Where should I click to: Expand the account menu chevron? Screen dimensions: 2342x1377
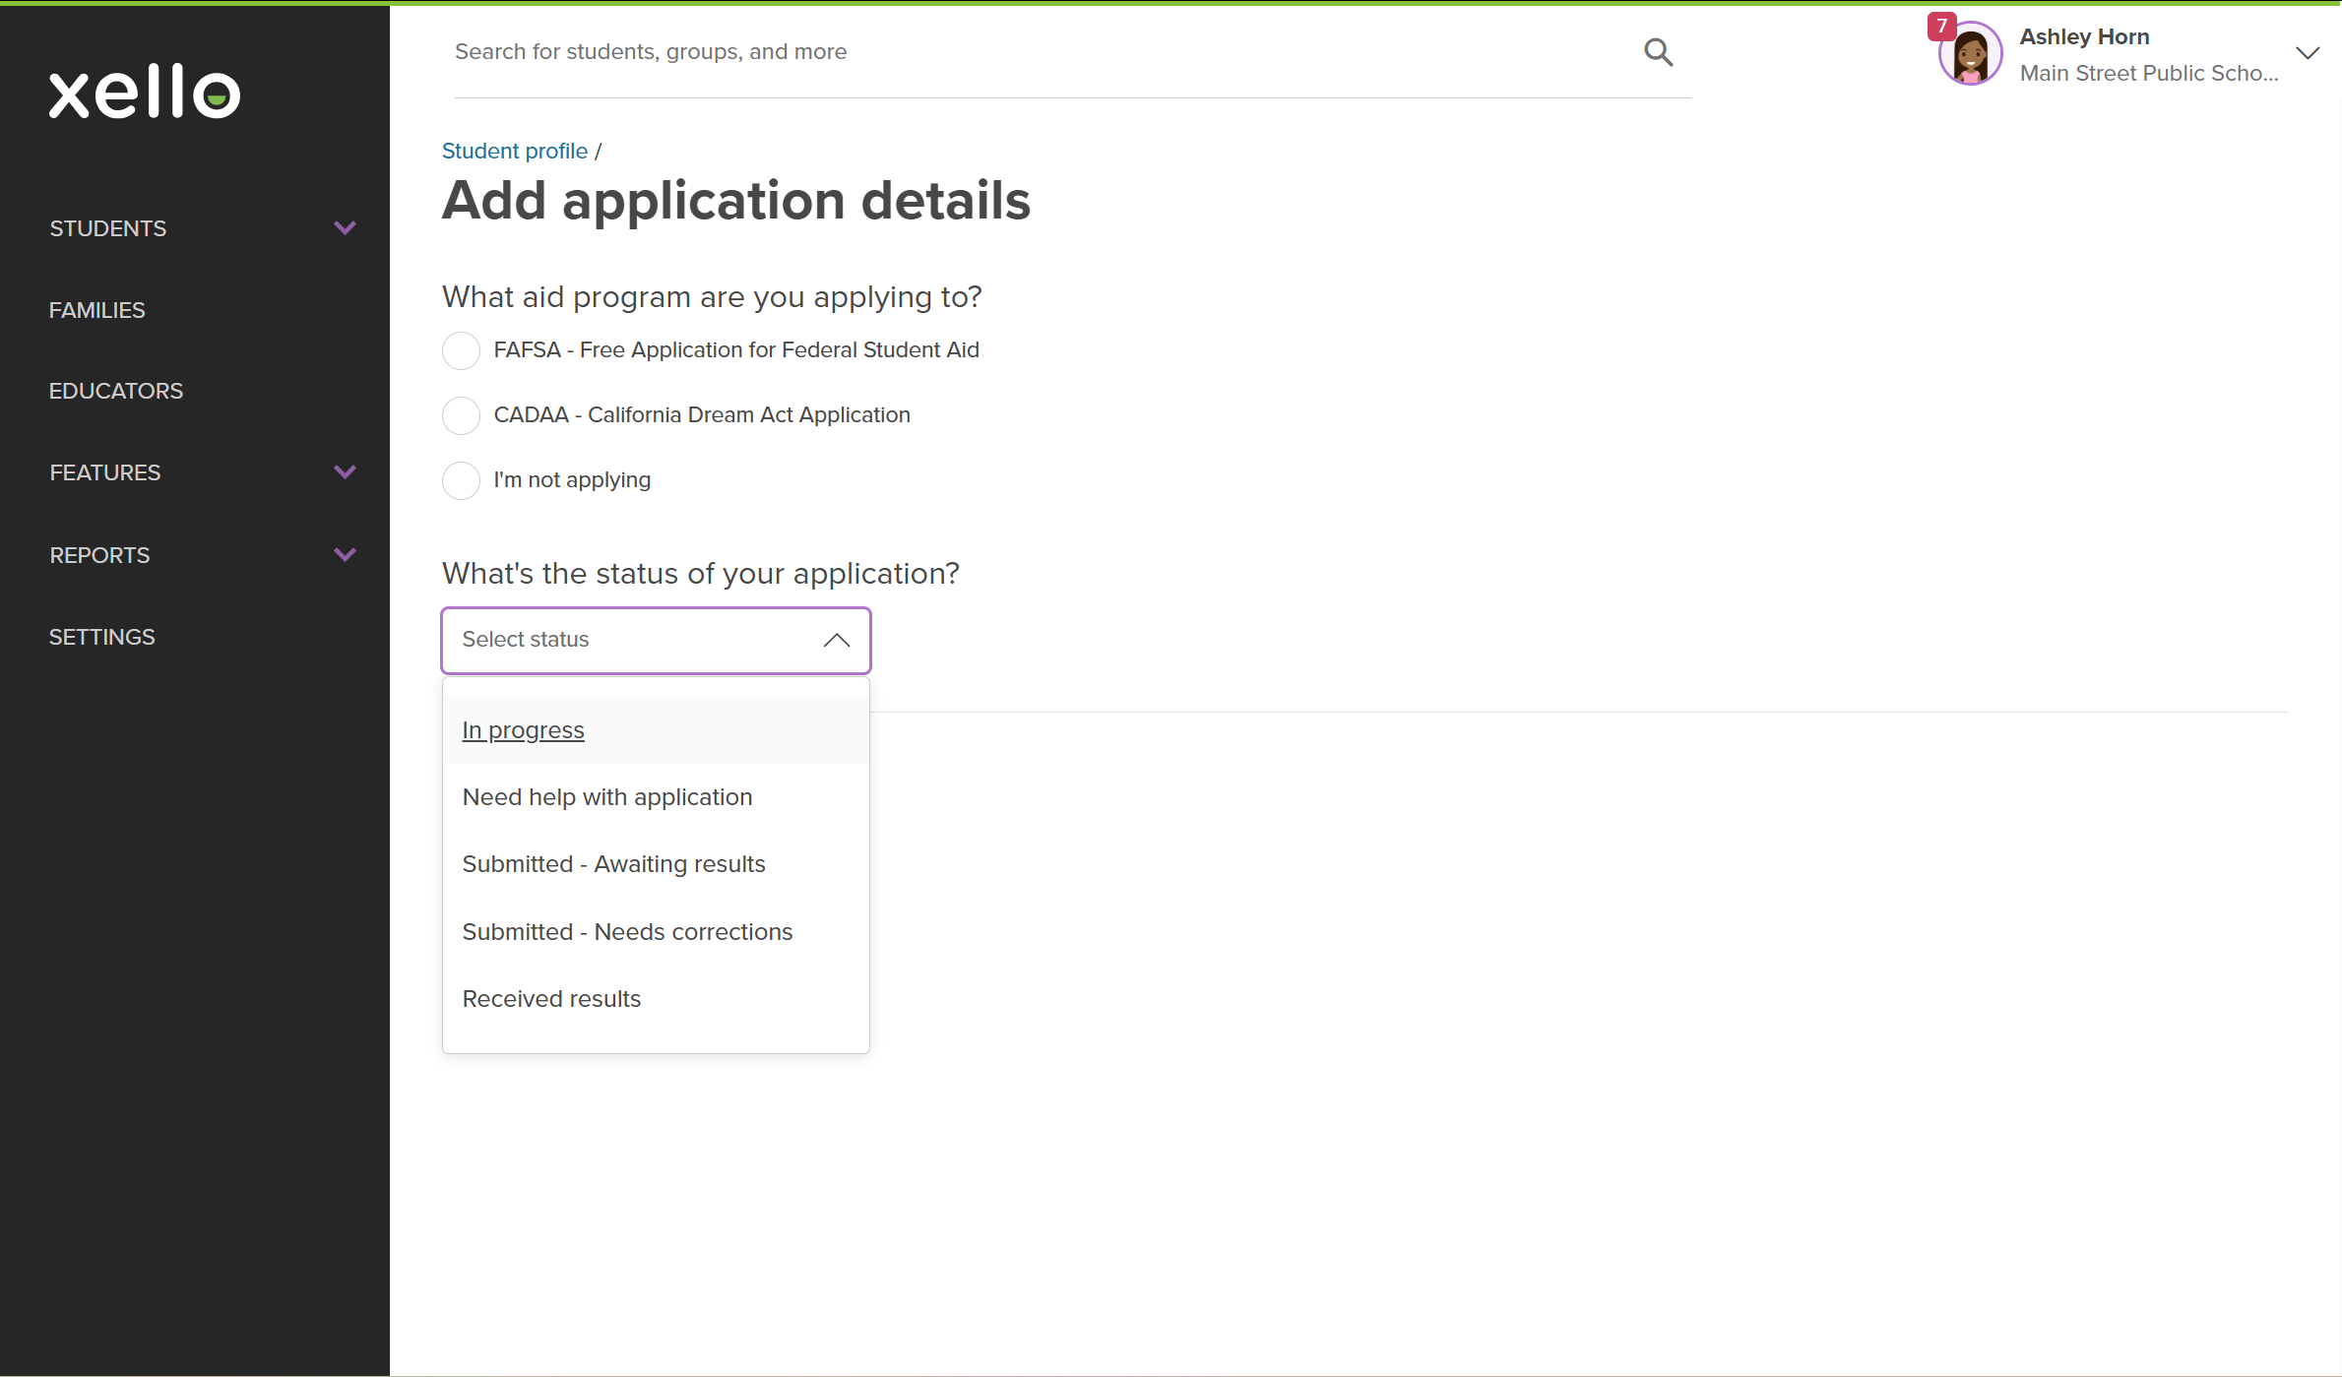2308,53
